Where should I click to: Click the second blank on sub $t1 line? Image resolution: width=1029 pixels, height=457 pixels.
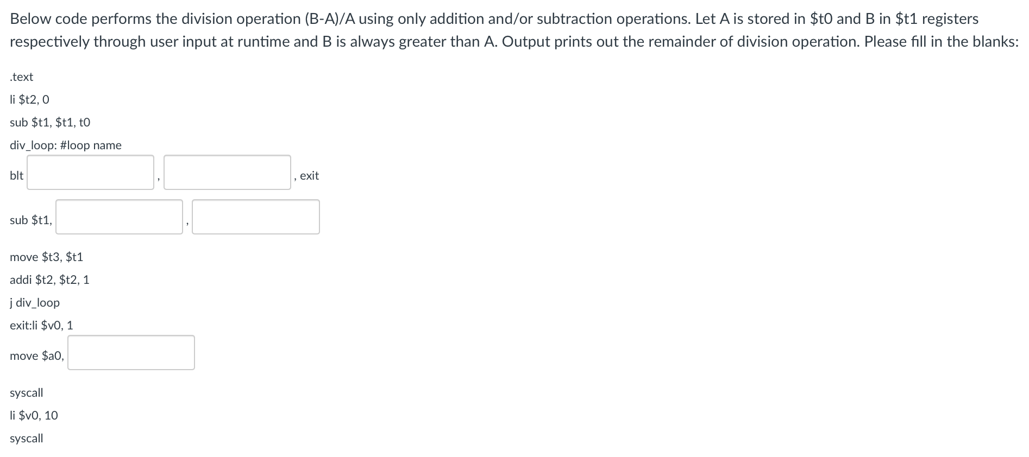tap(255, 217)
